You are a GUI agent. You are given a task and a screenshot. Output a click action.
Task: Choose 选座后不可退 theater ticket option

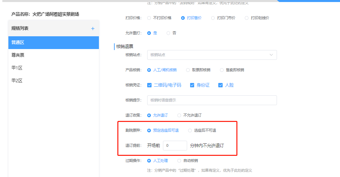pyautogui.click(x=190, y=130)
